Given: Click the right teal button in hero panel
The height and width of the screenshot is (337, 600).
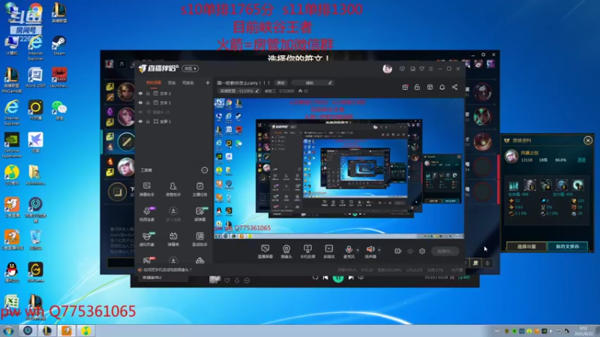Looking at the screenshot, I should 568,246.
